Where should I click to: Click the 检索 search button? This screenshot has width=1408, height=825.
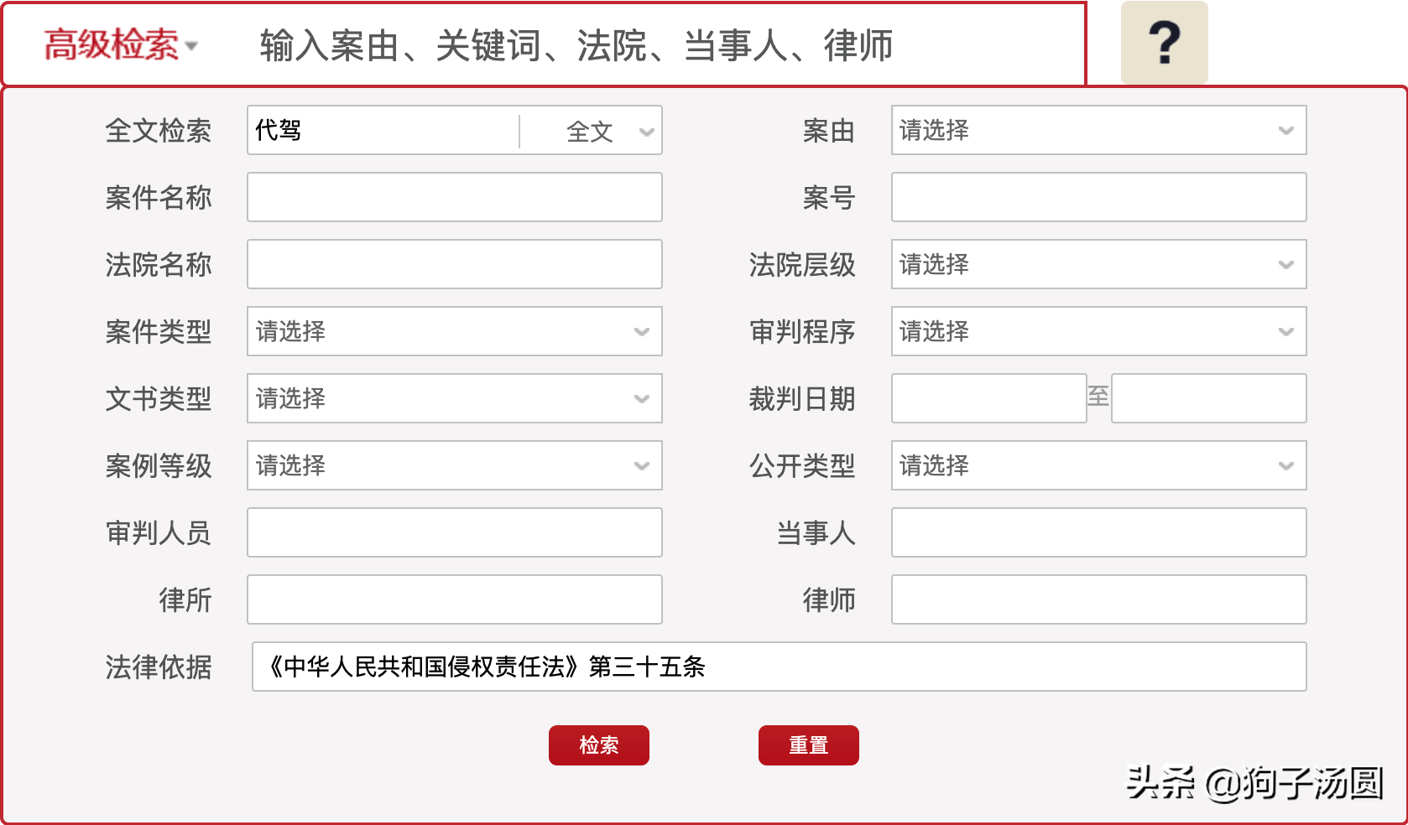pos(598,745)
